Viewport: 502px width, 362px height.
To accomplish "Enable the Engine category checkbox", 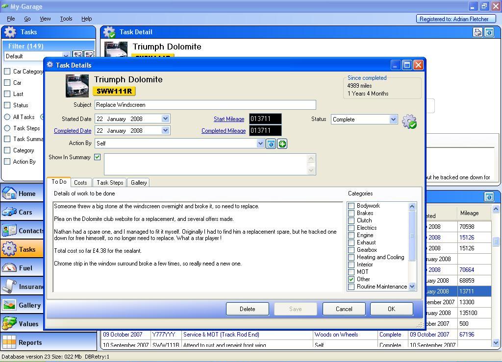I will coord(351,235).
